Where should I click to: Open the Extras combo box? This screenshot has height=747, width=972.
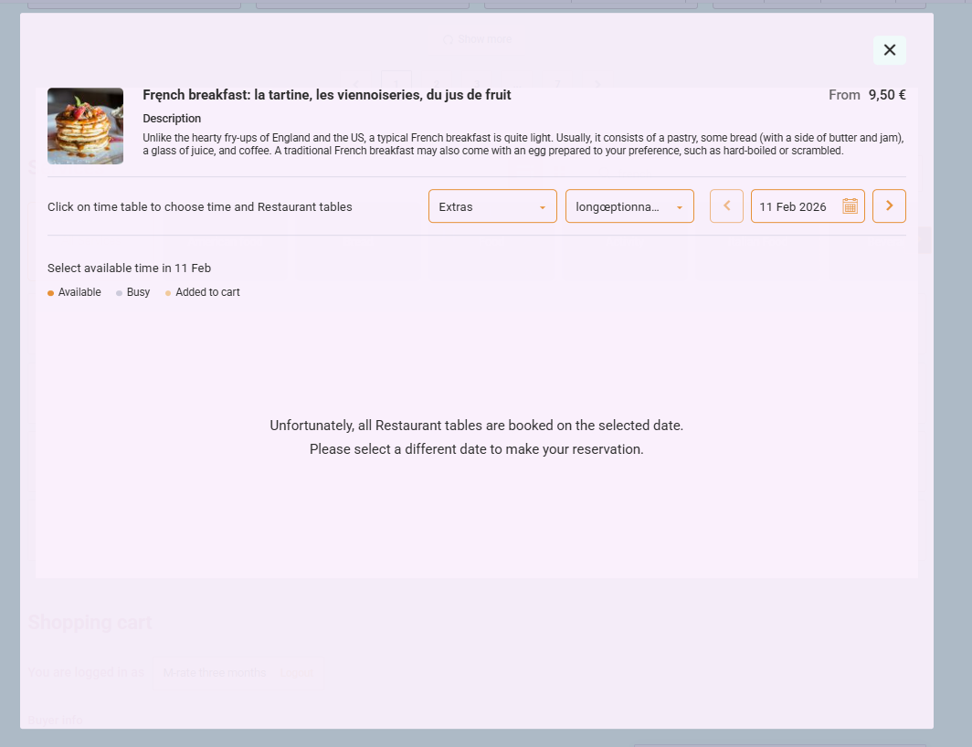point(492,205)
